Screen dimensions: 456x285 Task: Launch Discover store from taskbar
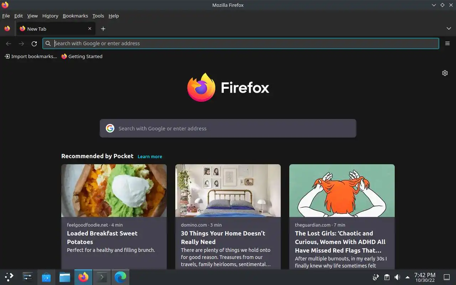46,277
